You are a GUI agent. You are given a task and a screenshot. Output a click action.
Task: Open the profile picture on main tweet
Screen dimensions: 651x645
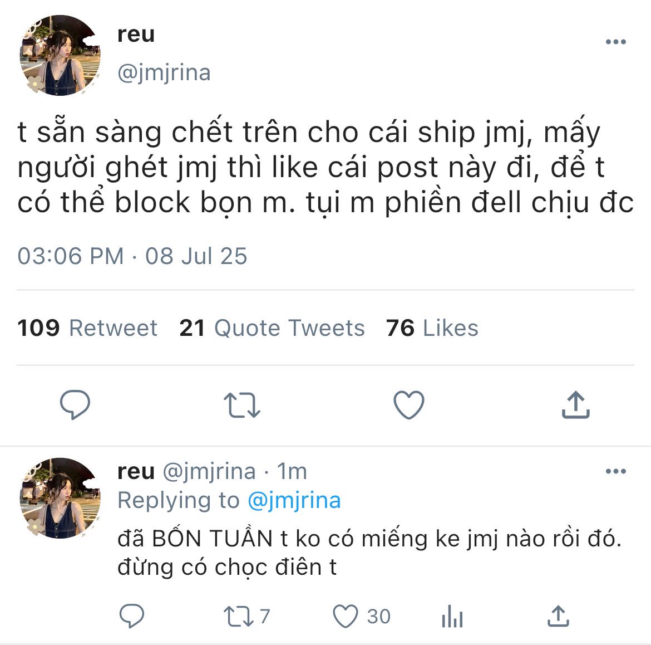[x=60, y=55]
